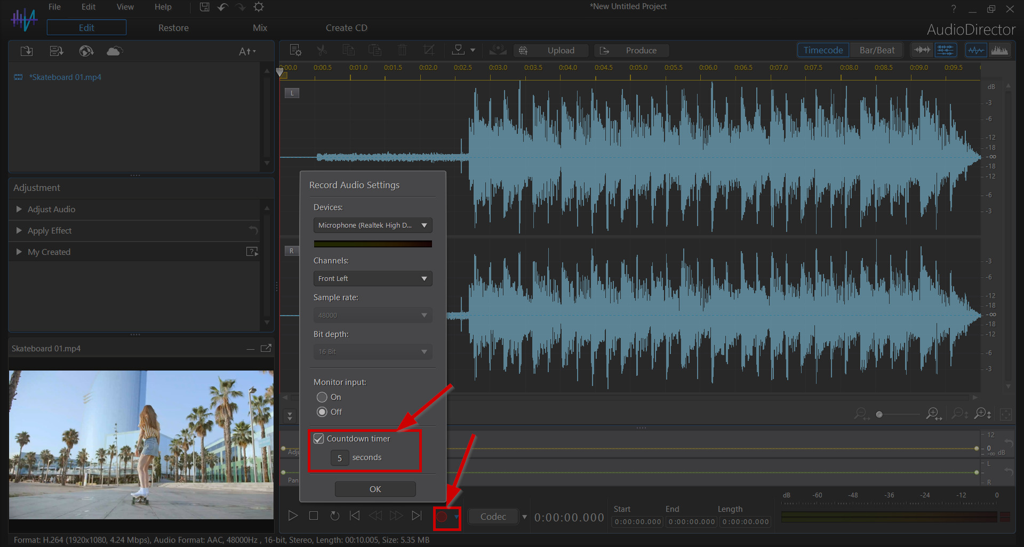Screen dimensions: 1024x547
Task: Open the preferences gear icon
Action: point(259,7)
